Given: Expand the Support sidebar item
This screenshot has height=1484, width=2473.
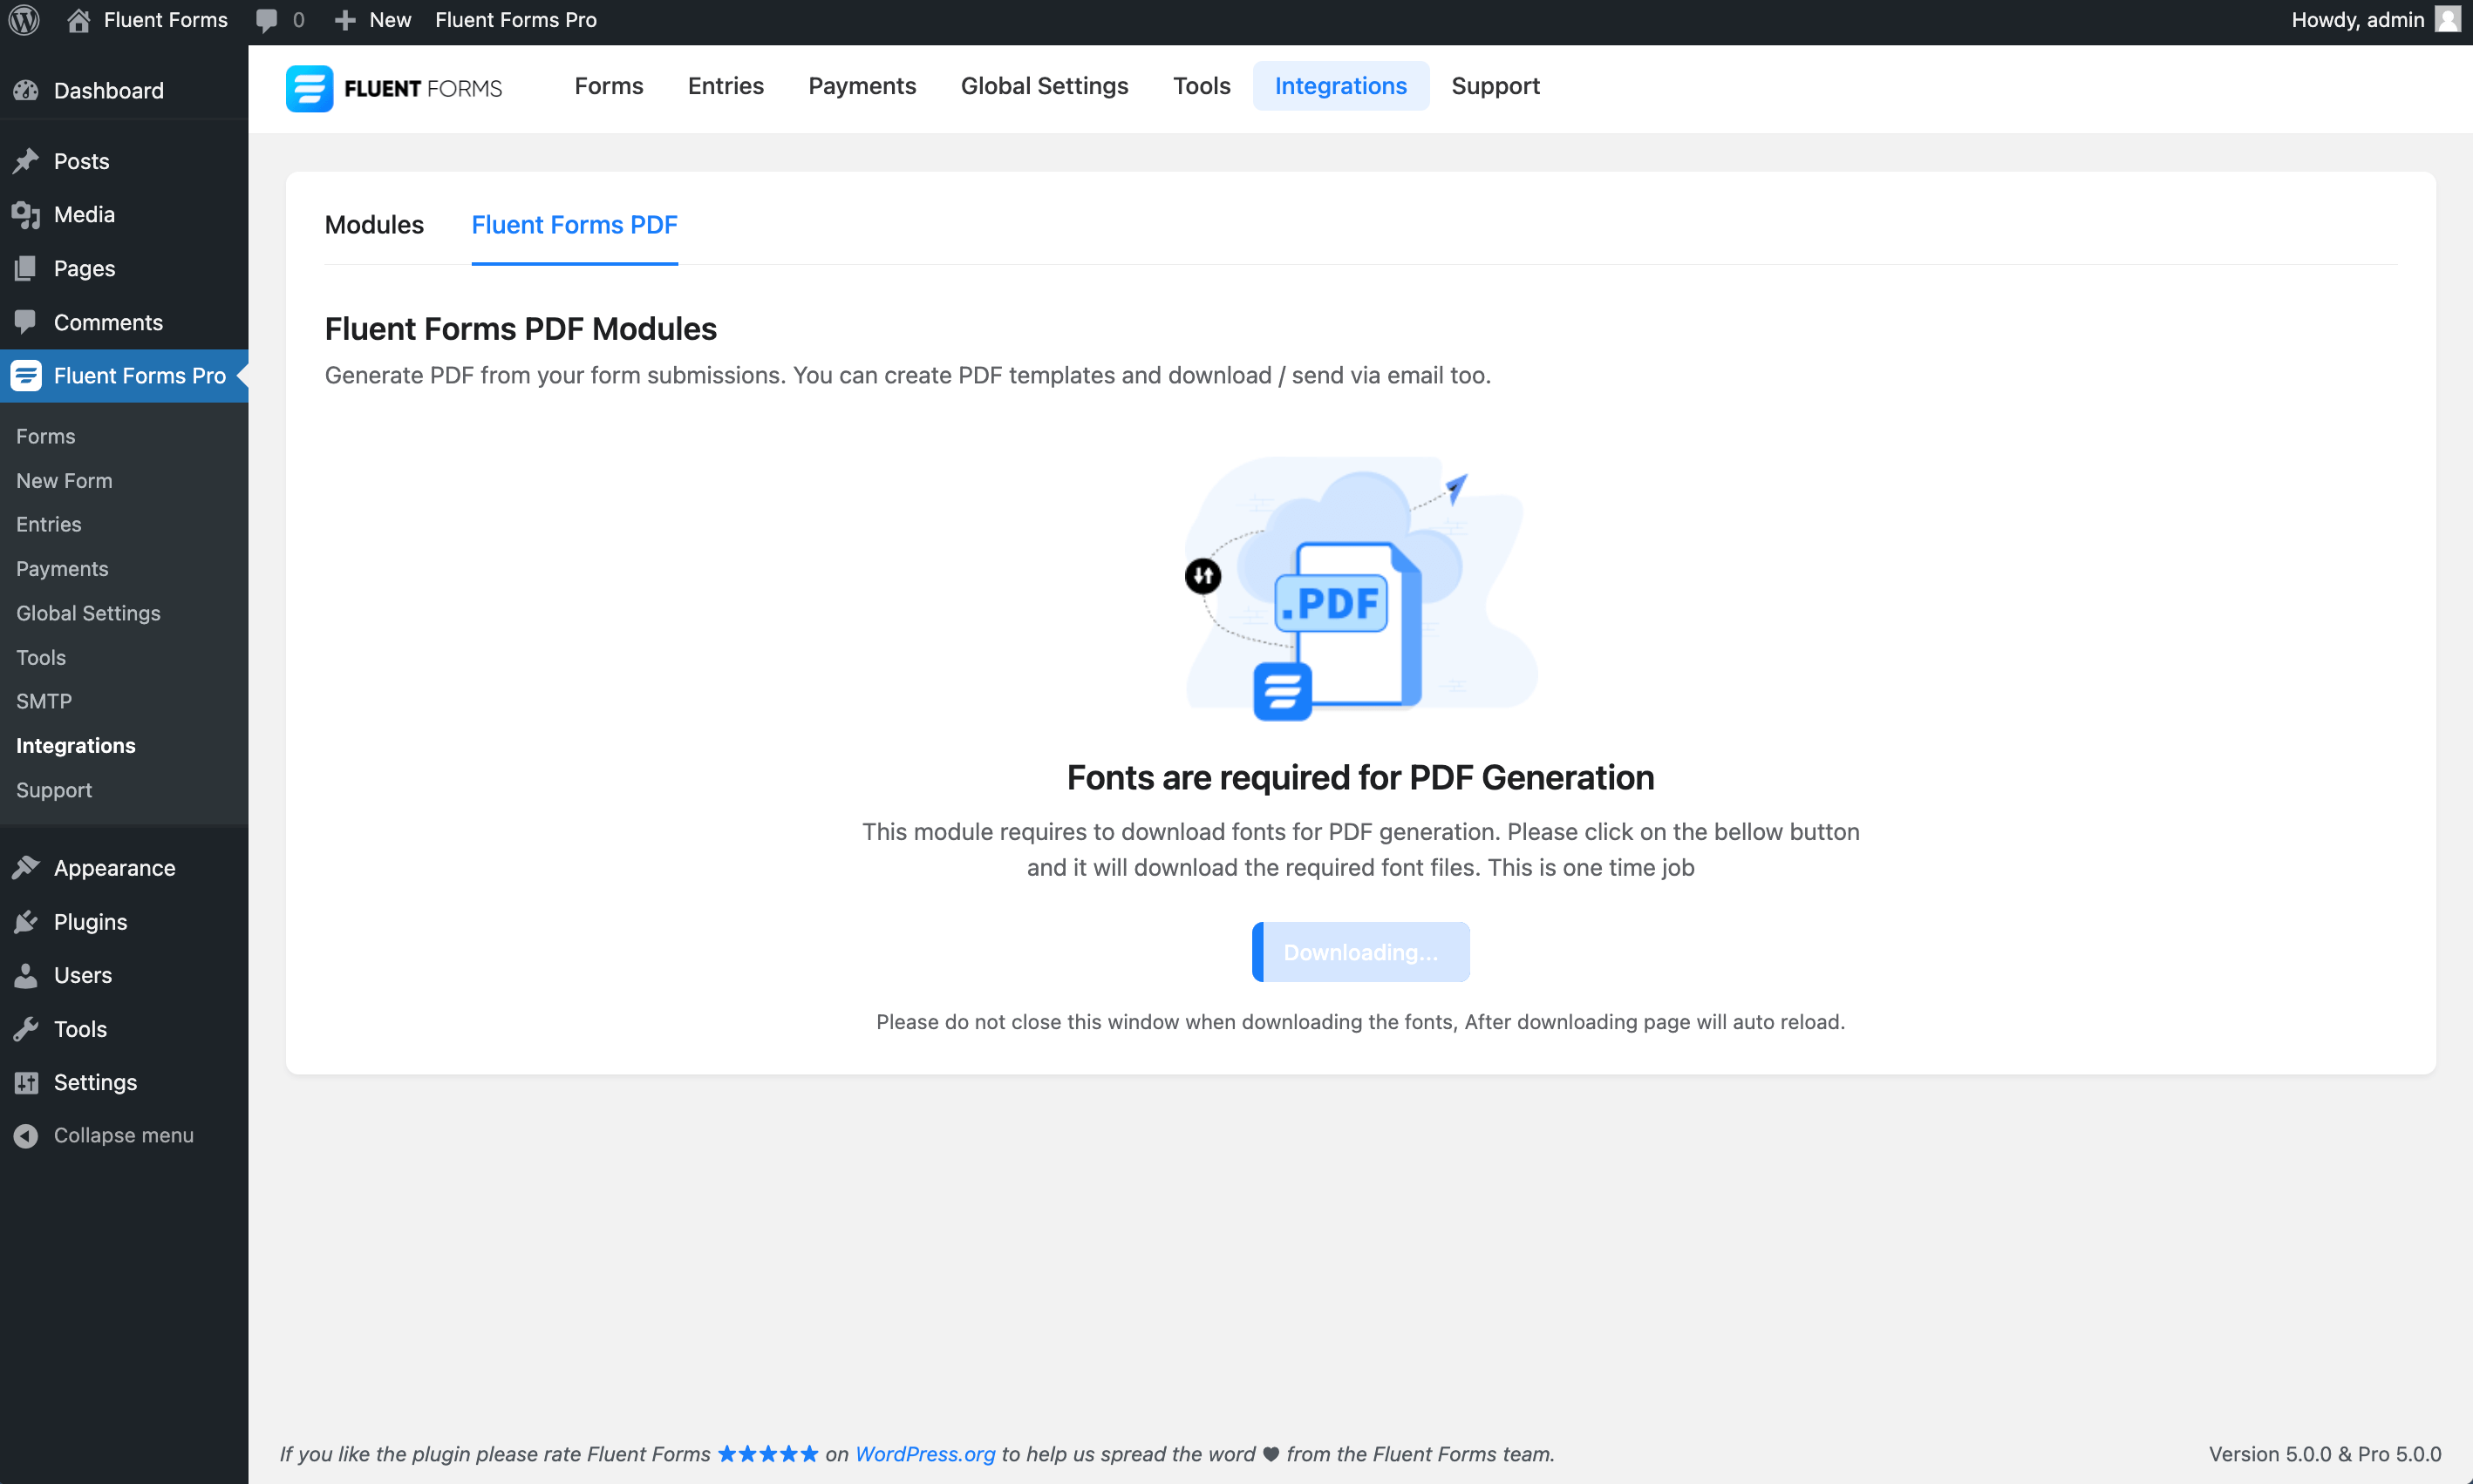Looking at the screenshot, I should [53, 789].
